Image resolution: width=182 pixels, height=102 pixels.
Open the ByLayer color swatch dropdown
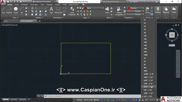pyautogui.click(x=136, y=8)
